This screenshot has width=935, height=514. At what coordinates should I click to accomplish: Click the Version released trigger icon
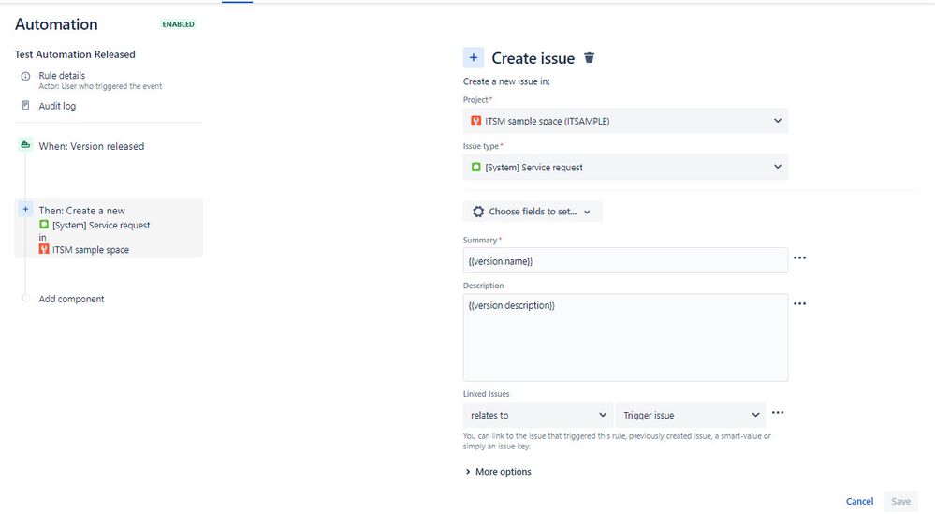pyautogui.click(x=25, y=145)
